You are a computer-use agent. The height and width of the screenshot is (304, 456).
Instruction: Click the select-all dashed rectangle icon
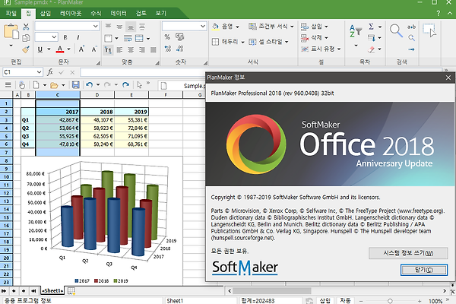click(429, 30)
